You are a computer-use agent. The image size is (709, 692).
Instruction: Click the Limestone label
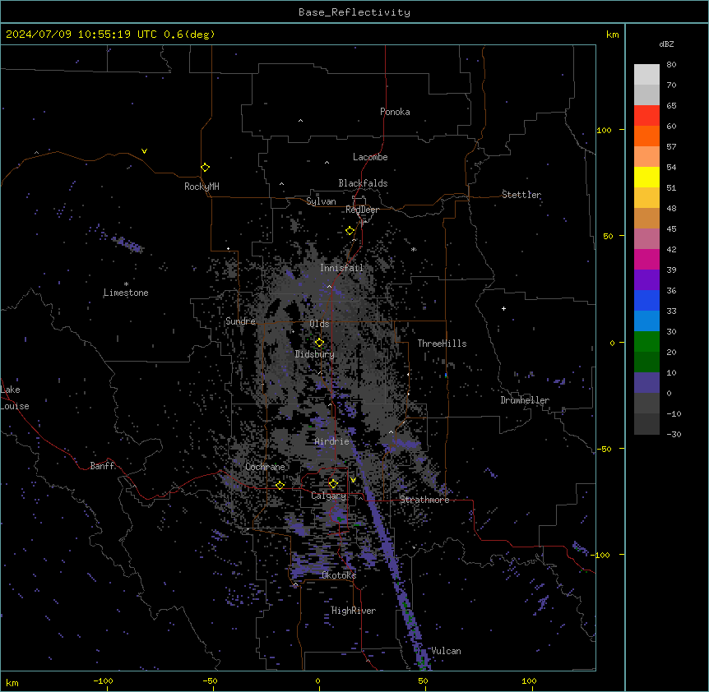[x=126, y=293]
